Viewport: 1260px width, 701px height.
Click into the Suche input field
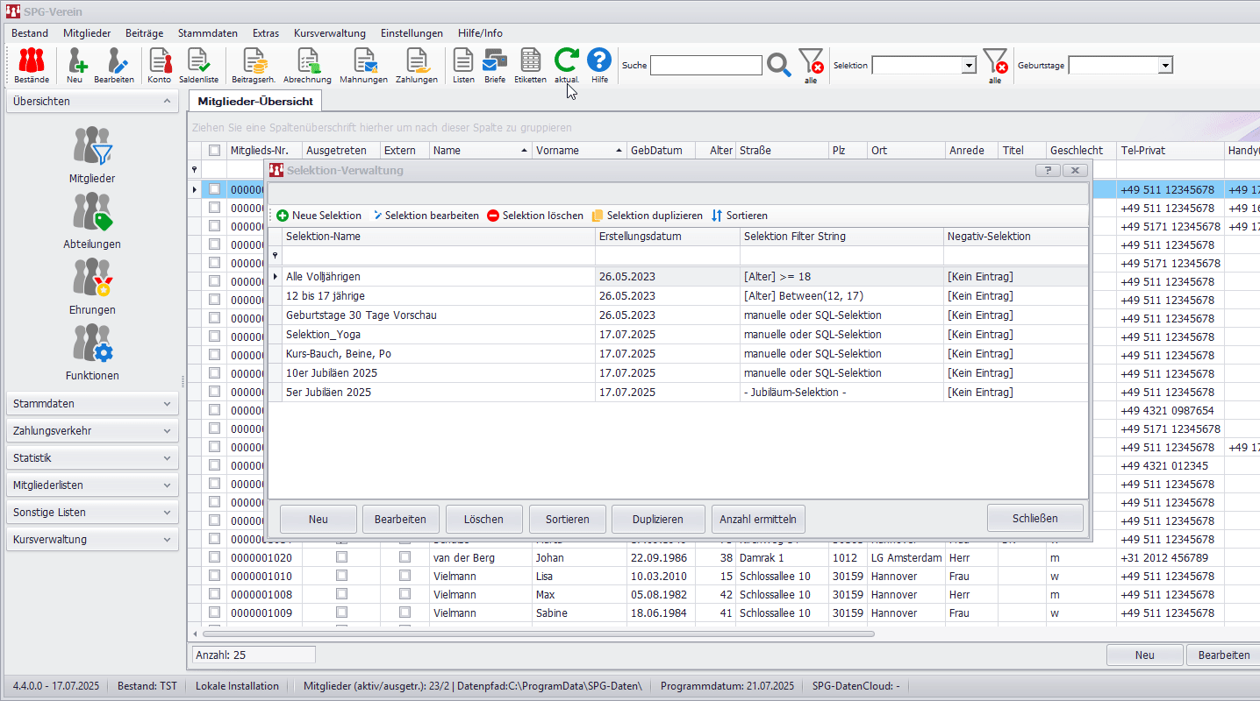pyautogui.click(x=705, y=66)
